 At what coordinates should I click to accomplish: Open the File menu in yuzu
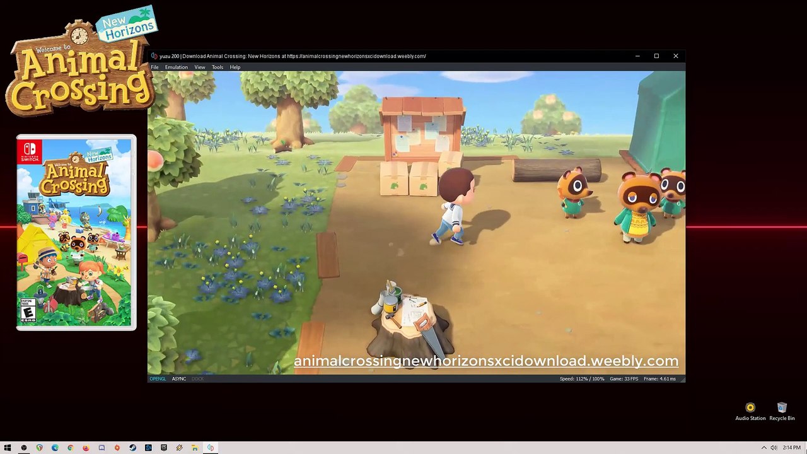coord(154,67)
